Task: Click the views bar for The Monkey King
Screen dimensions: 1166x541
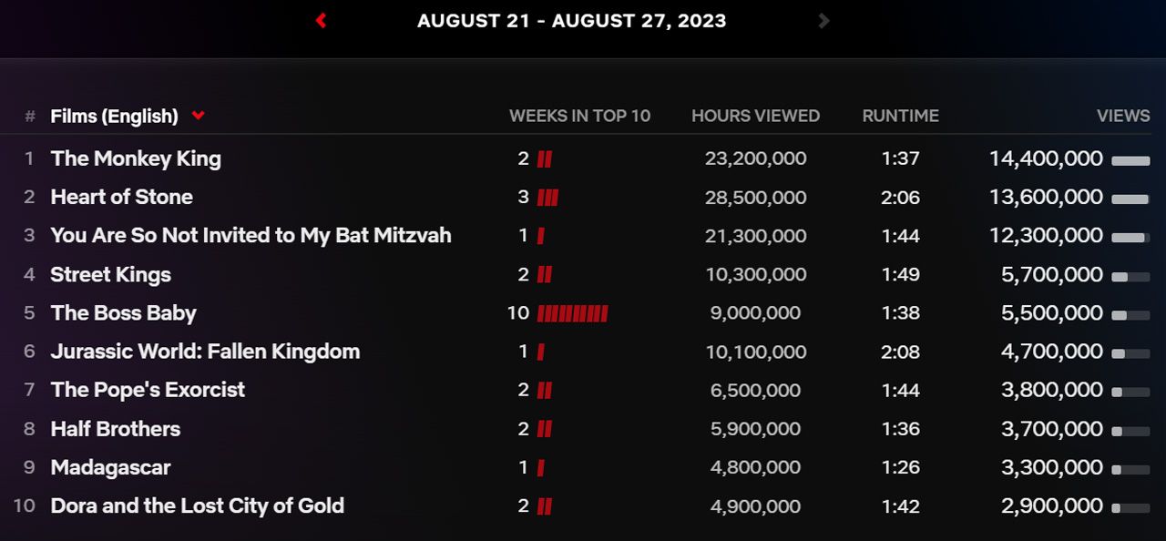Action: [x=1130, y=159]
